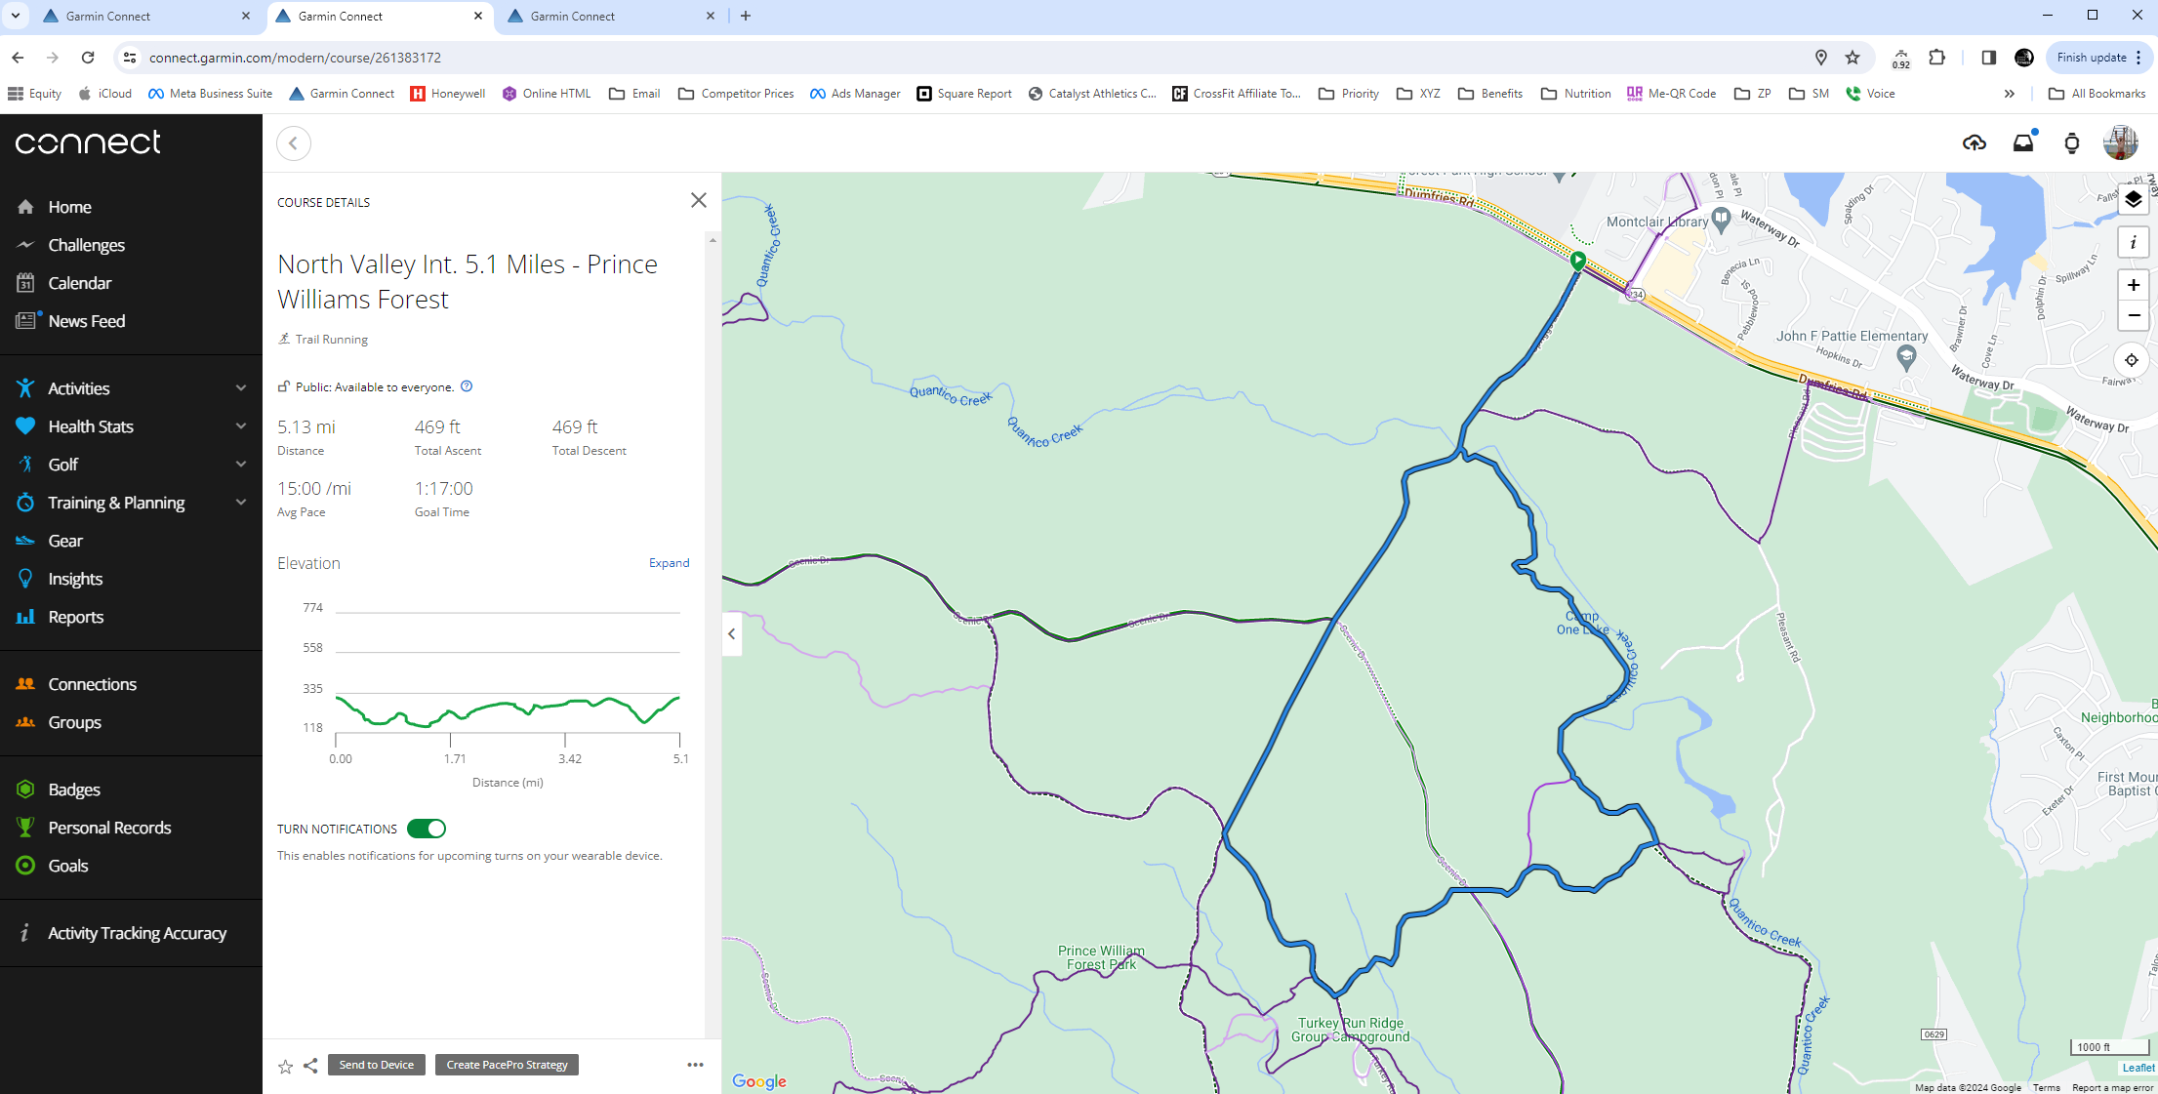Click the public visibility help icon
This screenshot has width=2158, height=1094.
point(467,386)
